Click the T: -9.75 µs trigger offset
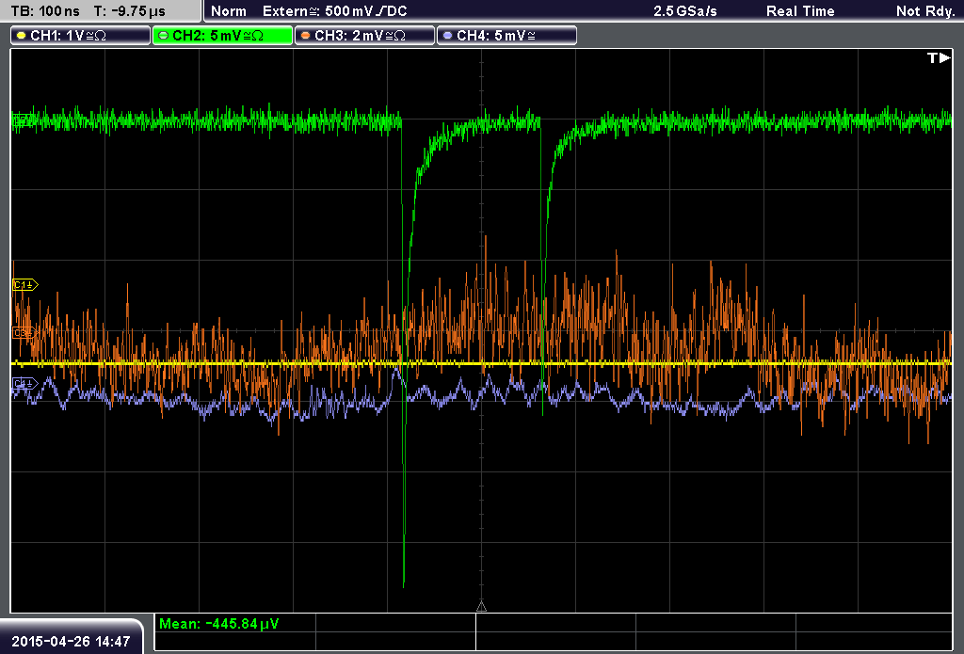The height and width of the screenshot is (654, 964). tap(129, 11)
